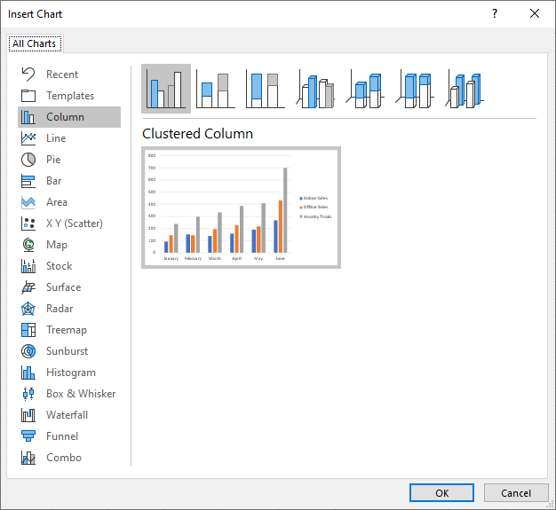Choose the Templates category

click(x=69, y=96)
